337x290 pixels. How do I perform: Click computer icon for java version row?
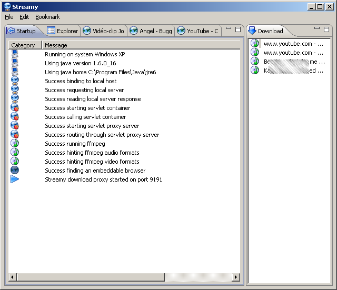15,63
